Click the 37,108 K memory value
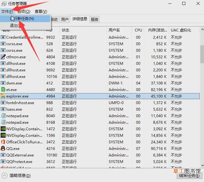The width and height of the screenshot is (204, 182). (x=159, y=83)
